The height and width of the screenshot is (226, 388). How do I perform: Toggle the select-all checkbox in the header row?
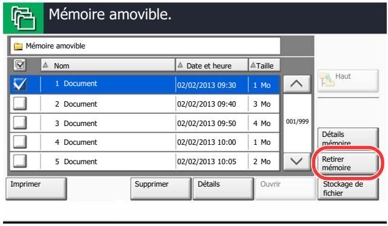19,65
